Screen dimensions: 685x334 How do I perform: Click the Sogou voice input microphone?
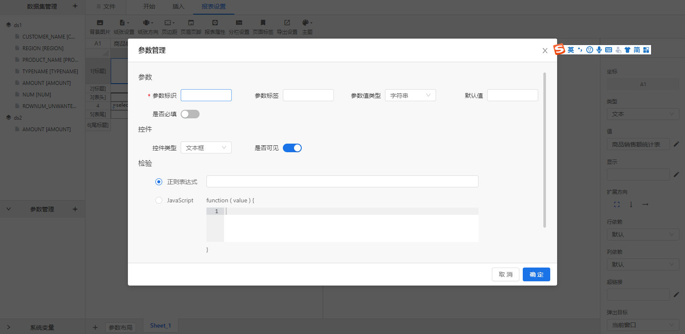(599, 50)
